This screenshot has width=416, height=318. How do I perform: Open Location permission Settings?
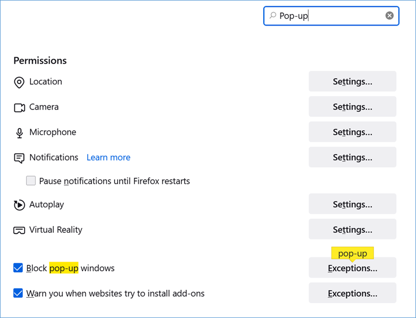352,81
